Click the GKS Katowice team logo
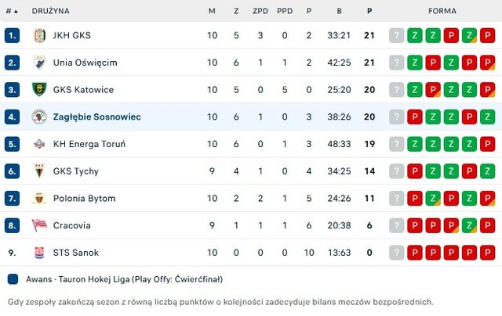Viewport: 502px width, 316px height. pos(39,90)
